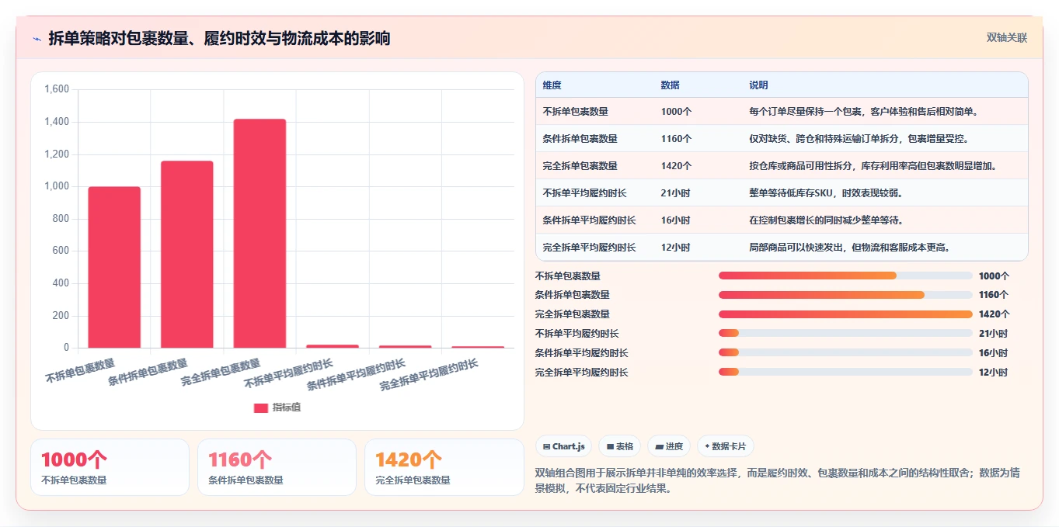Click table cell 完全拆单平均履约时长

(x=589, y=247)
